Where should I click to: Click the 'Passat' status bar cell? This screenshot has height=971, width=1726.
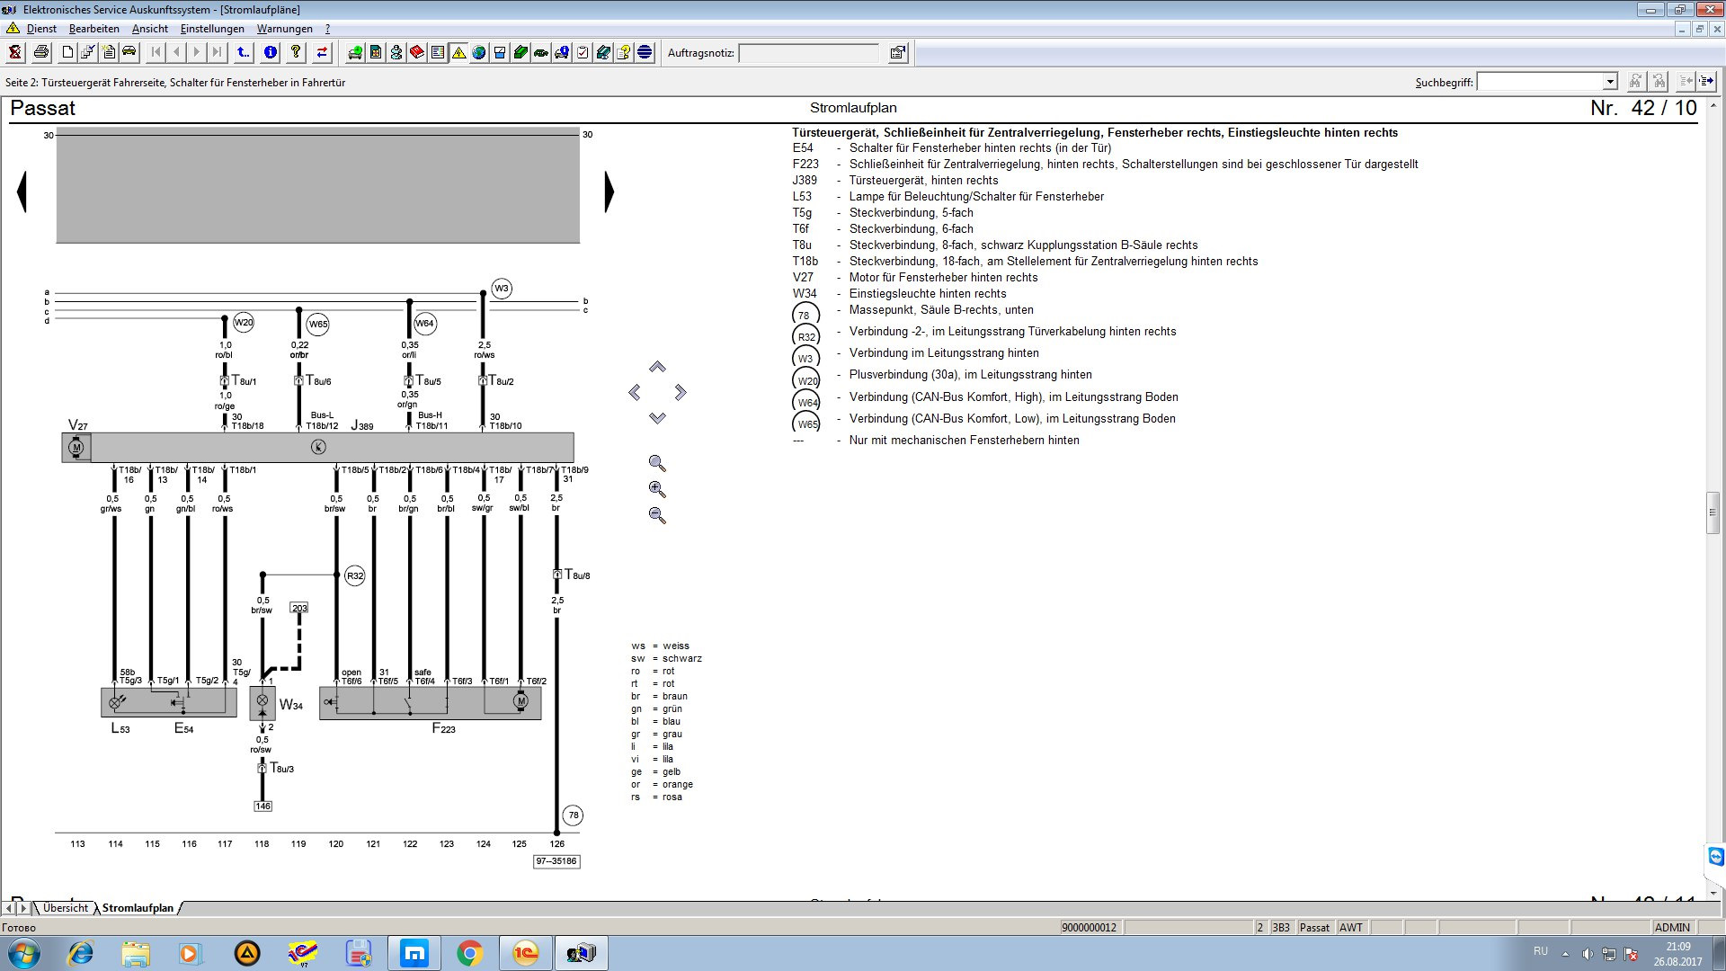(1314, 927)
